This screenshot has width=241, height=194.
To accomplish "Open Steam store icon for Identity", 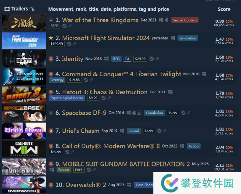I will (152, 59).
